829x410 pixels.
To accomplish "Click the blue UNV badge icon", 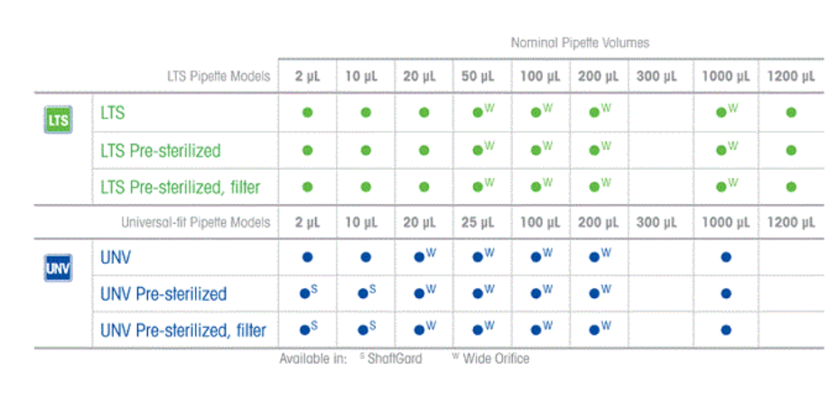I will (x=58, y=267).
